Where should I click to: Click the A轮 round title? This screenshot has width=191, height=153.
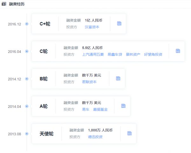pyautogui.click(x=44, y=106)
